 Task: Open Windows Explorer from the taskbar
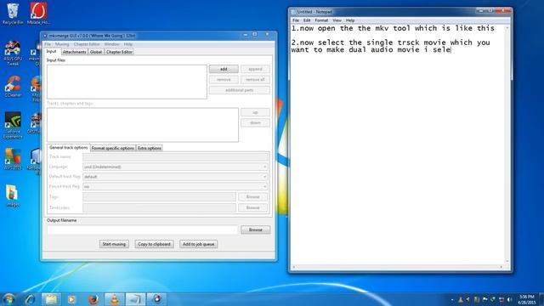[51, 299]
